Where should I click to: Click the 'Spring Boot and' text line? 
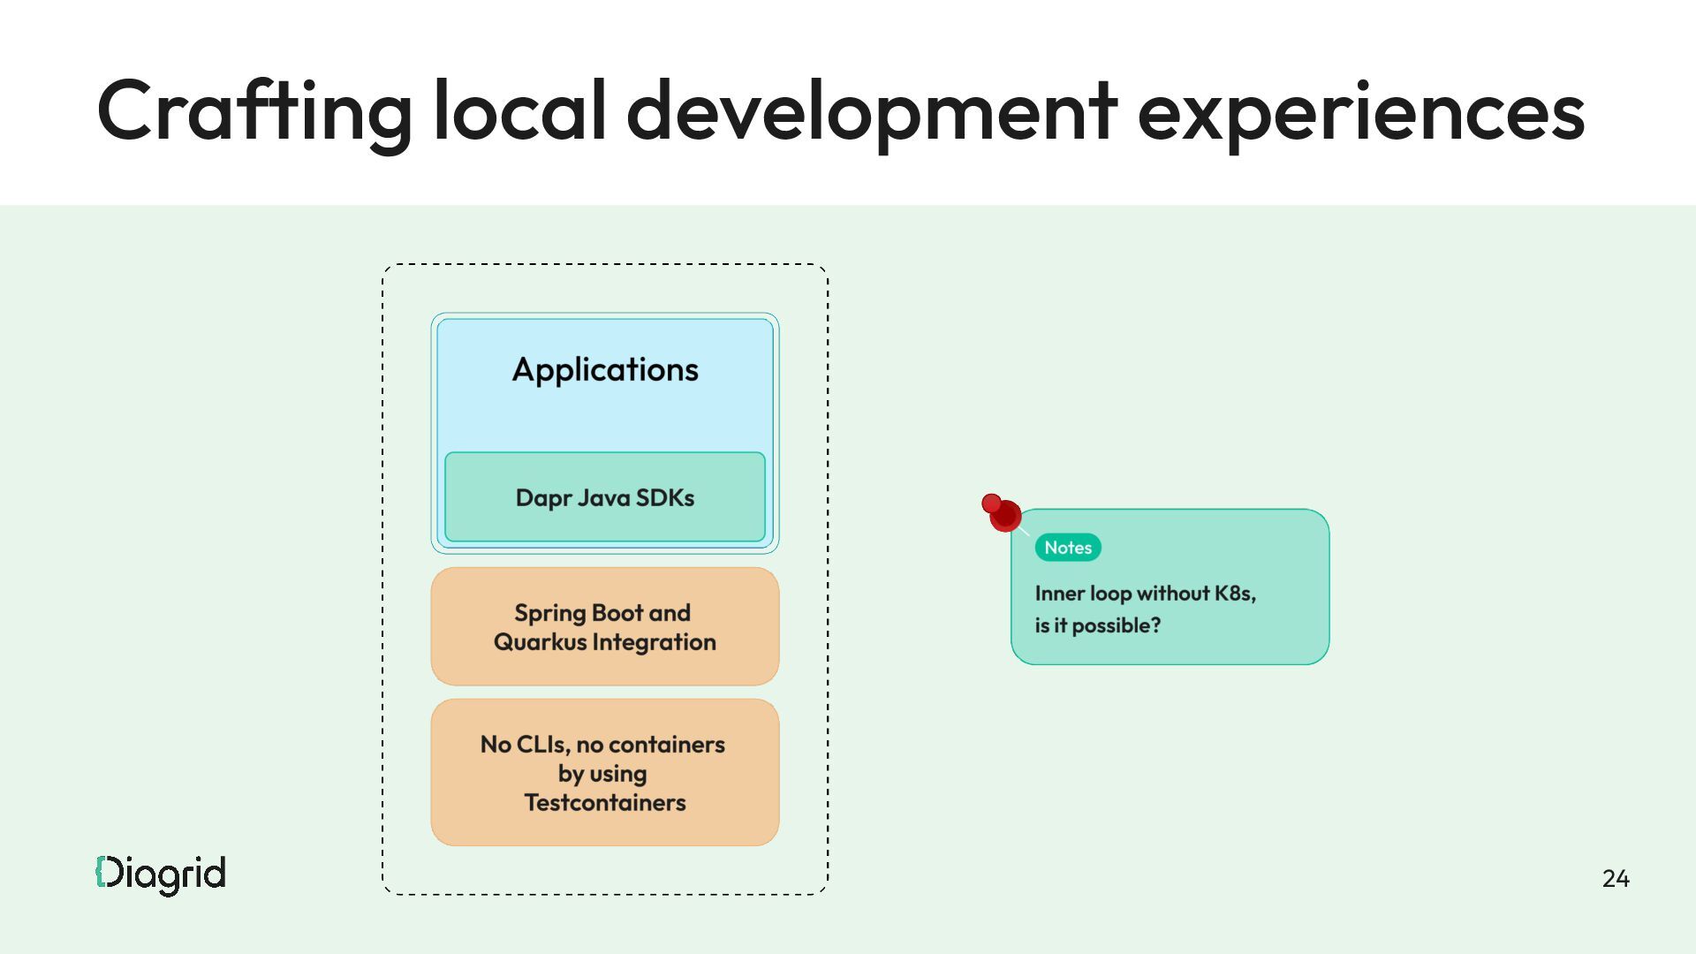[602, 613]
